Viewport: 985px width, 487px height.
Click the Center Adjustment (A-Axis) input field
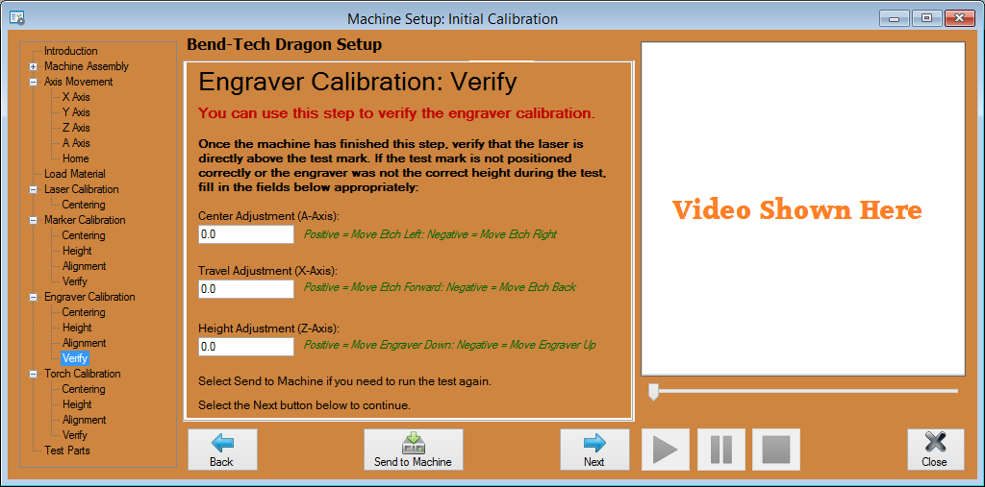coord(246,234)
